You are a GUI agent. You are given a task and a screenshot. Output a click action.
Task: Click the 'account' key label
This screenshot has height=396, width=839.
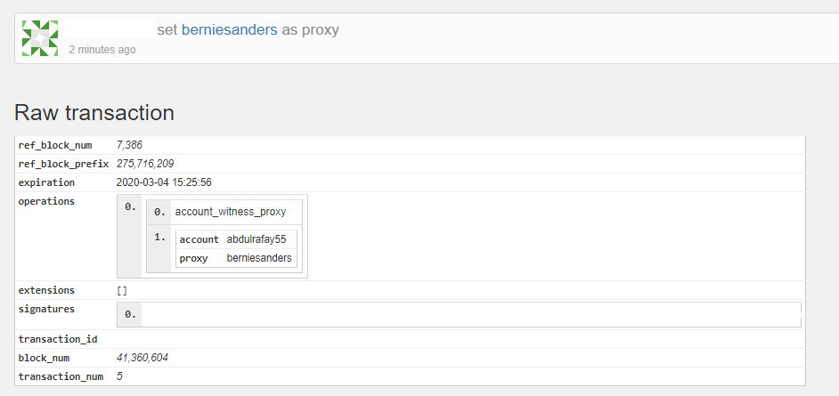pos(199,239)
